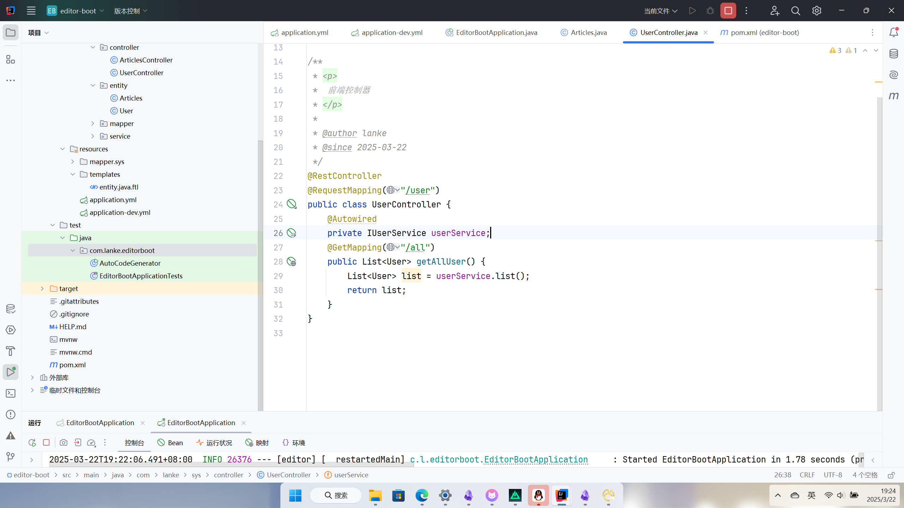
Task: Open the 运行状况 tab
Action: pos(214,443)
